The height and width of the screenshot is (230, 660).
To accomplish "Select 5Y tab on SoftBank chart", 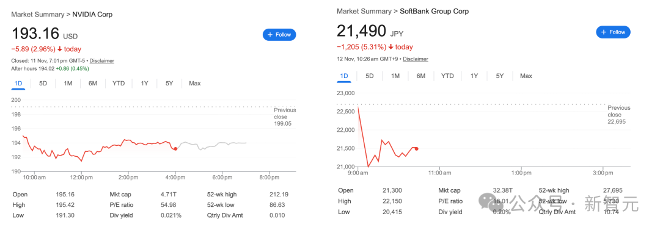I will pyautogui.click(x=500, y=76).
